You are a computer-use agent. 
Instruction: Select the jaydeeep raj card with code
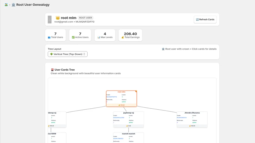[x=128, y=119]
